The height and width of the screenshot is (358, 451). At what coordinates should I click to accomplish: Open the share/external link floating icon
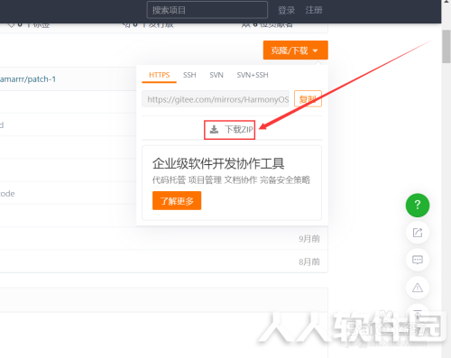point(418,233)
